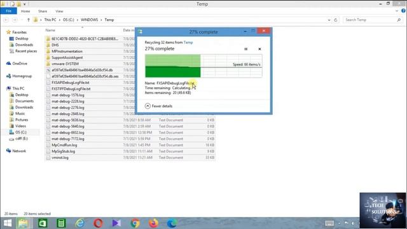This screenshot has width=407, height=229.
Task: Pause the recycling operation
Action: coord(246,49)
